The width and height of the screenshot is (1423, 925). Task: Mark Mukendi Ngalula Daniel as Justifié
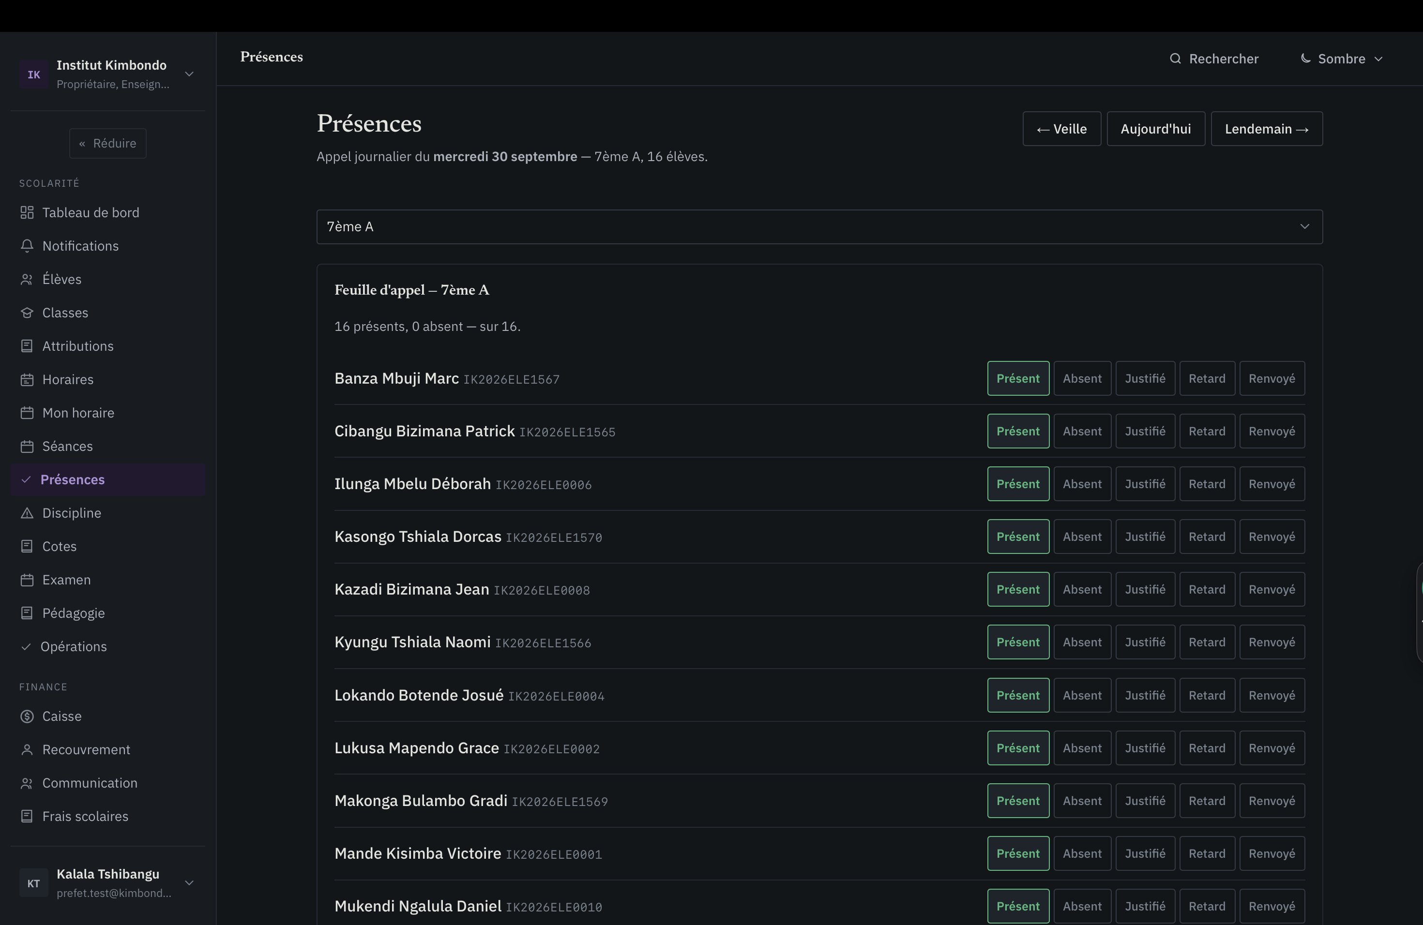coord(1145,907)
